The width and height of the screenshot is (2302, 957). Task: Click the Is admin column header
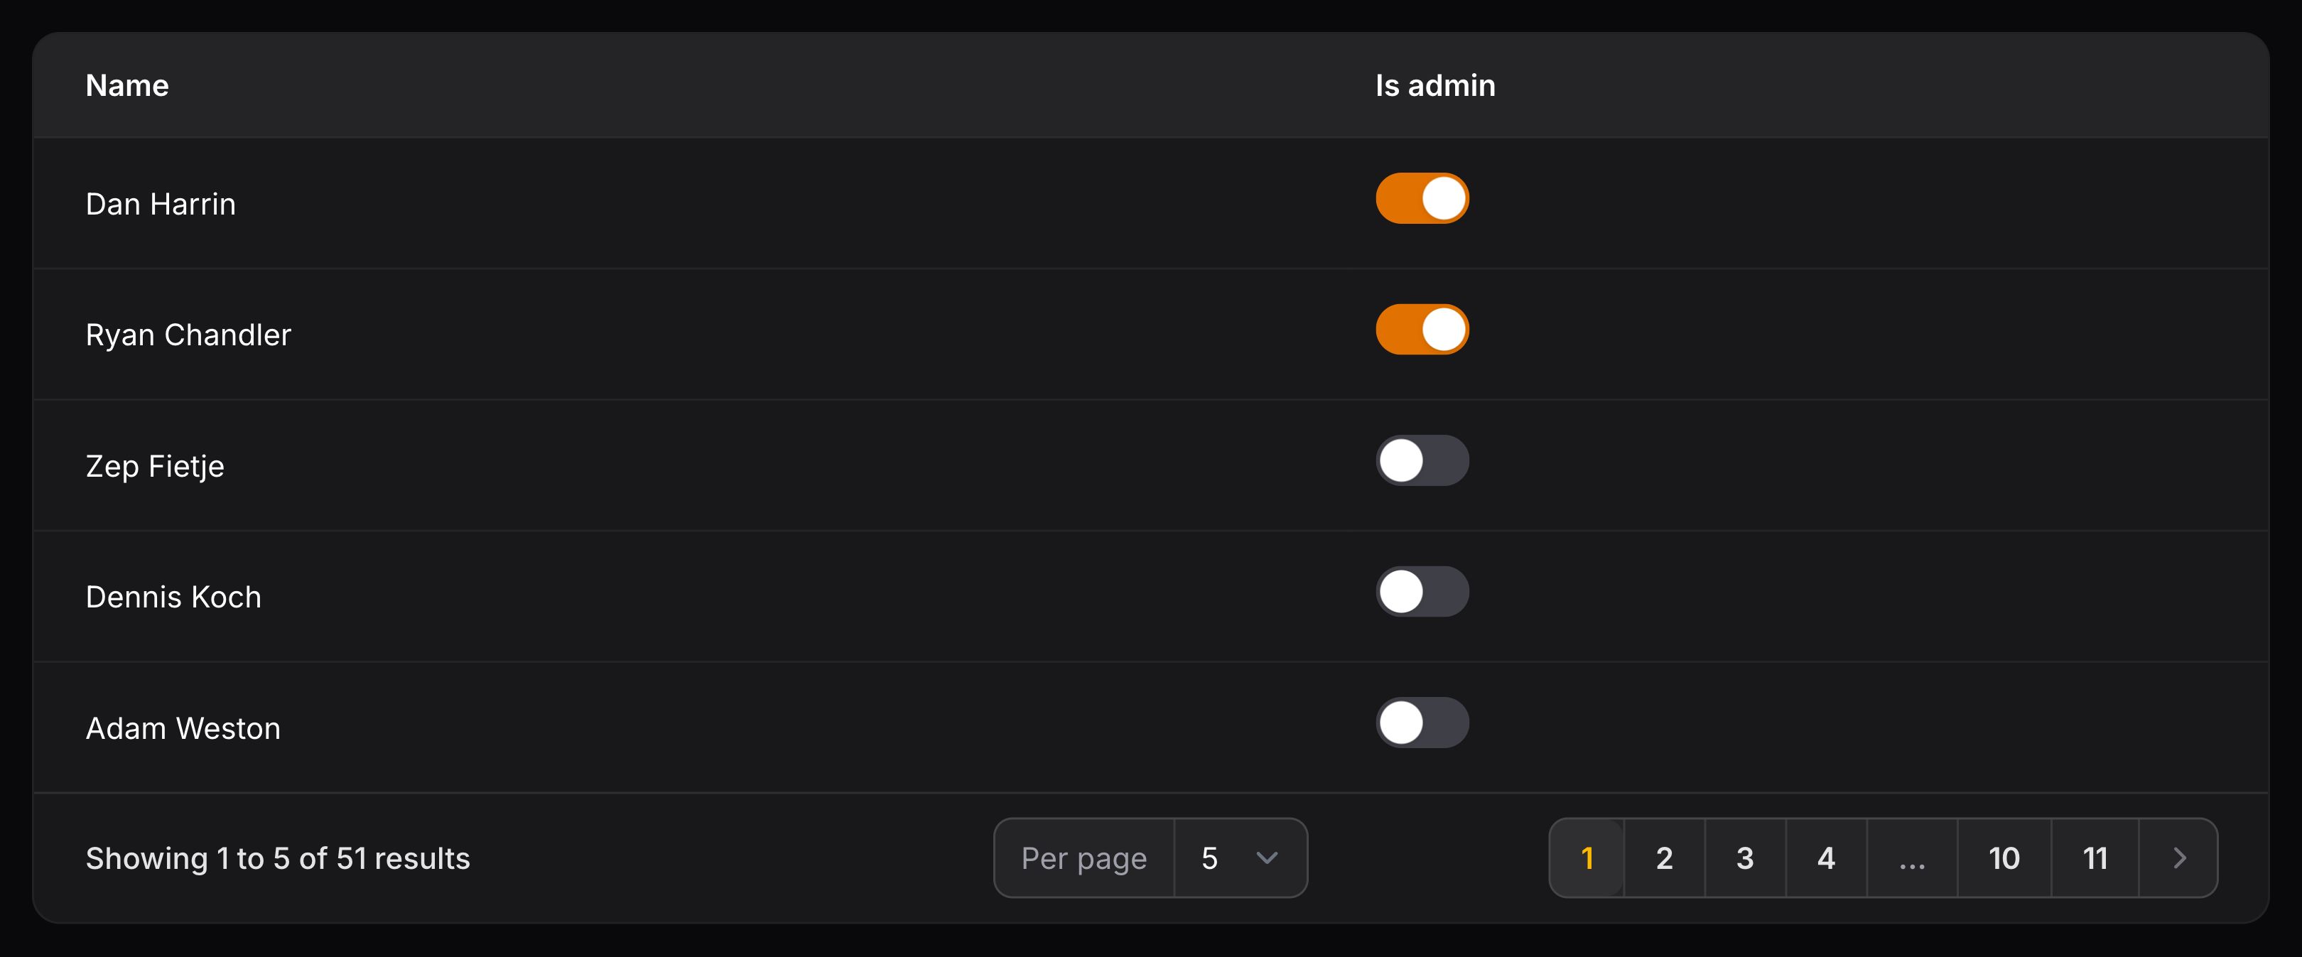pyautogui.click(x=1433, y=85)
